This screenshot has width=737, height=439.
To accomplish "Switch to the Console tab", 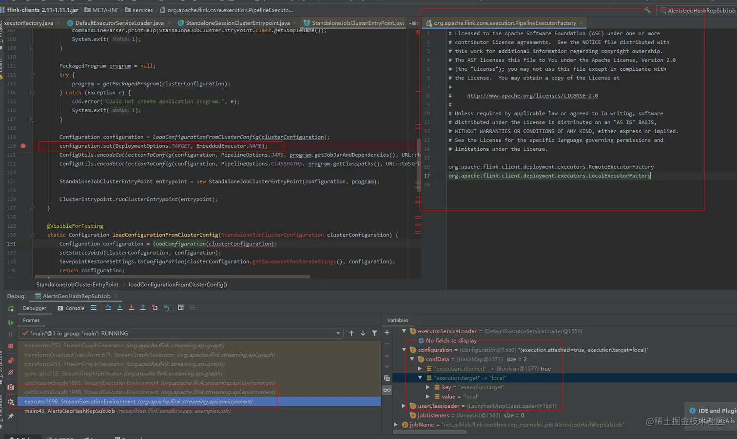I will (x=71, y=308).
